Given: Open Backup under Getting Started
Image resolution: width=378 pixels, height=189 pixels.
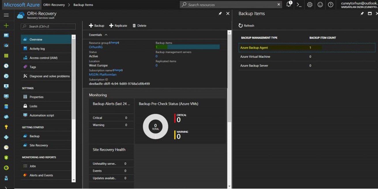Looking at the screenshot, I should pos(46,136).
